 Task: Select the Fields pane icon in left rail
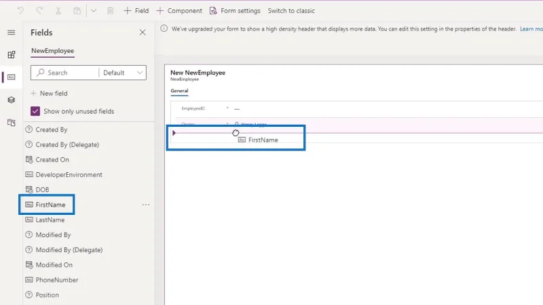click(x=11, y=77)
